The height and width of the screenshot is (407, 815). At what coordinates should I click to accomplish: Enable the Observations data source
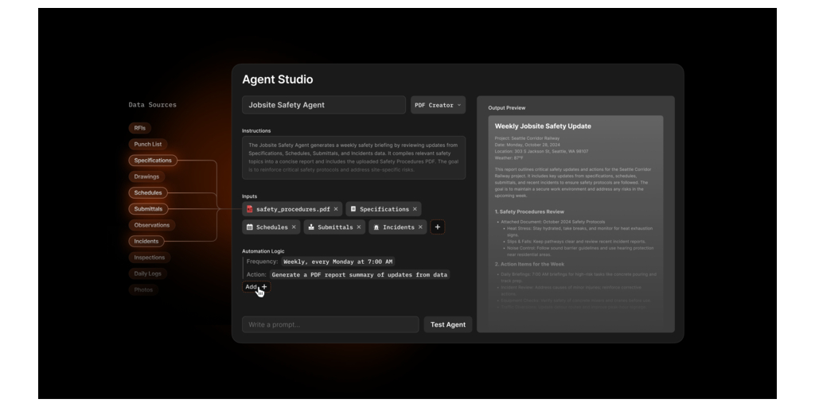(151, 225)
